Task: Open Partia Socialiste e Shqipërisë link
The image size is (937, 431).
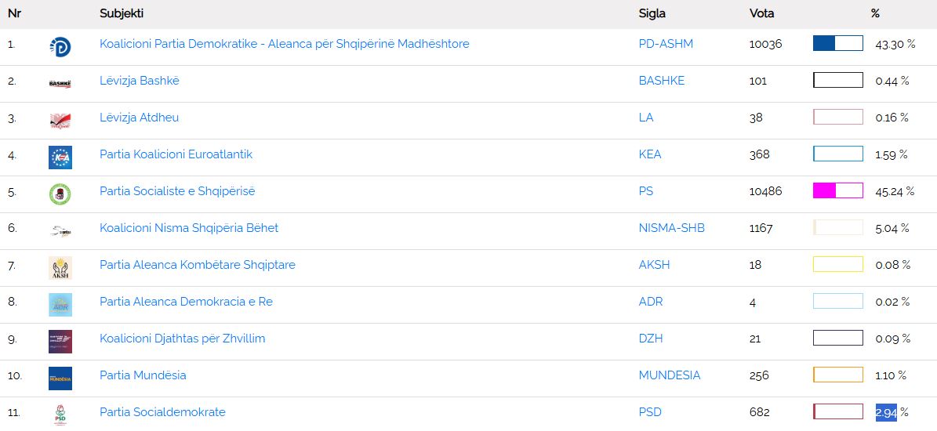Action: 177,191
